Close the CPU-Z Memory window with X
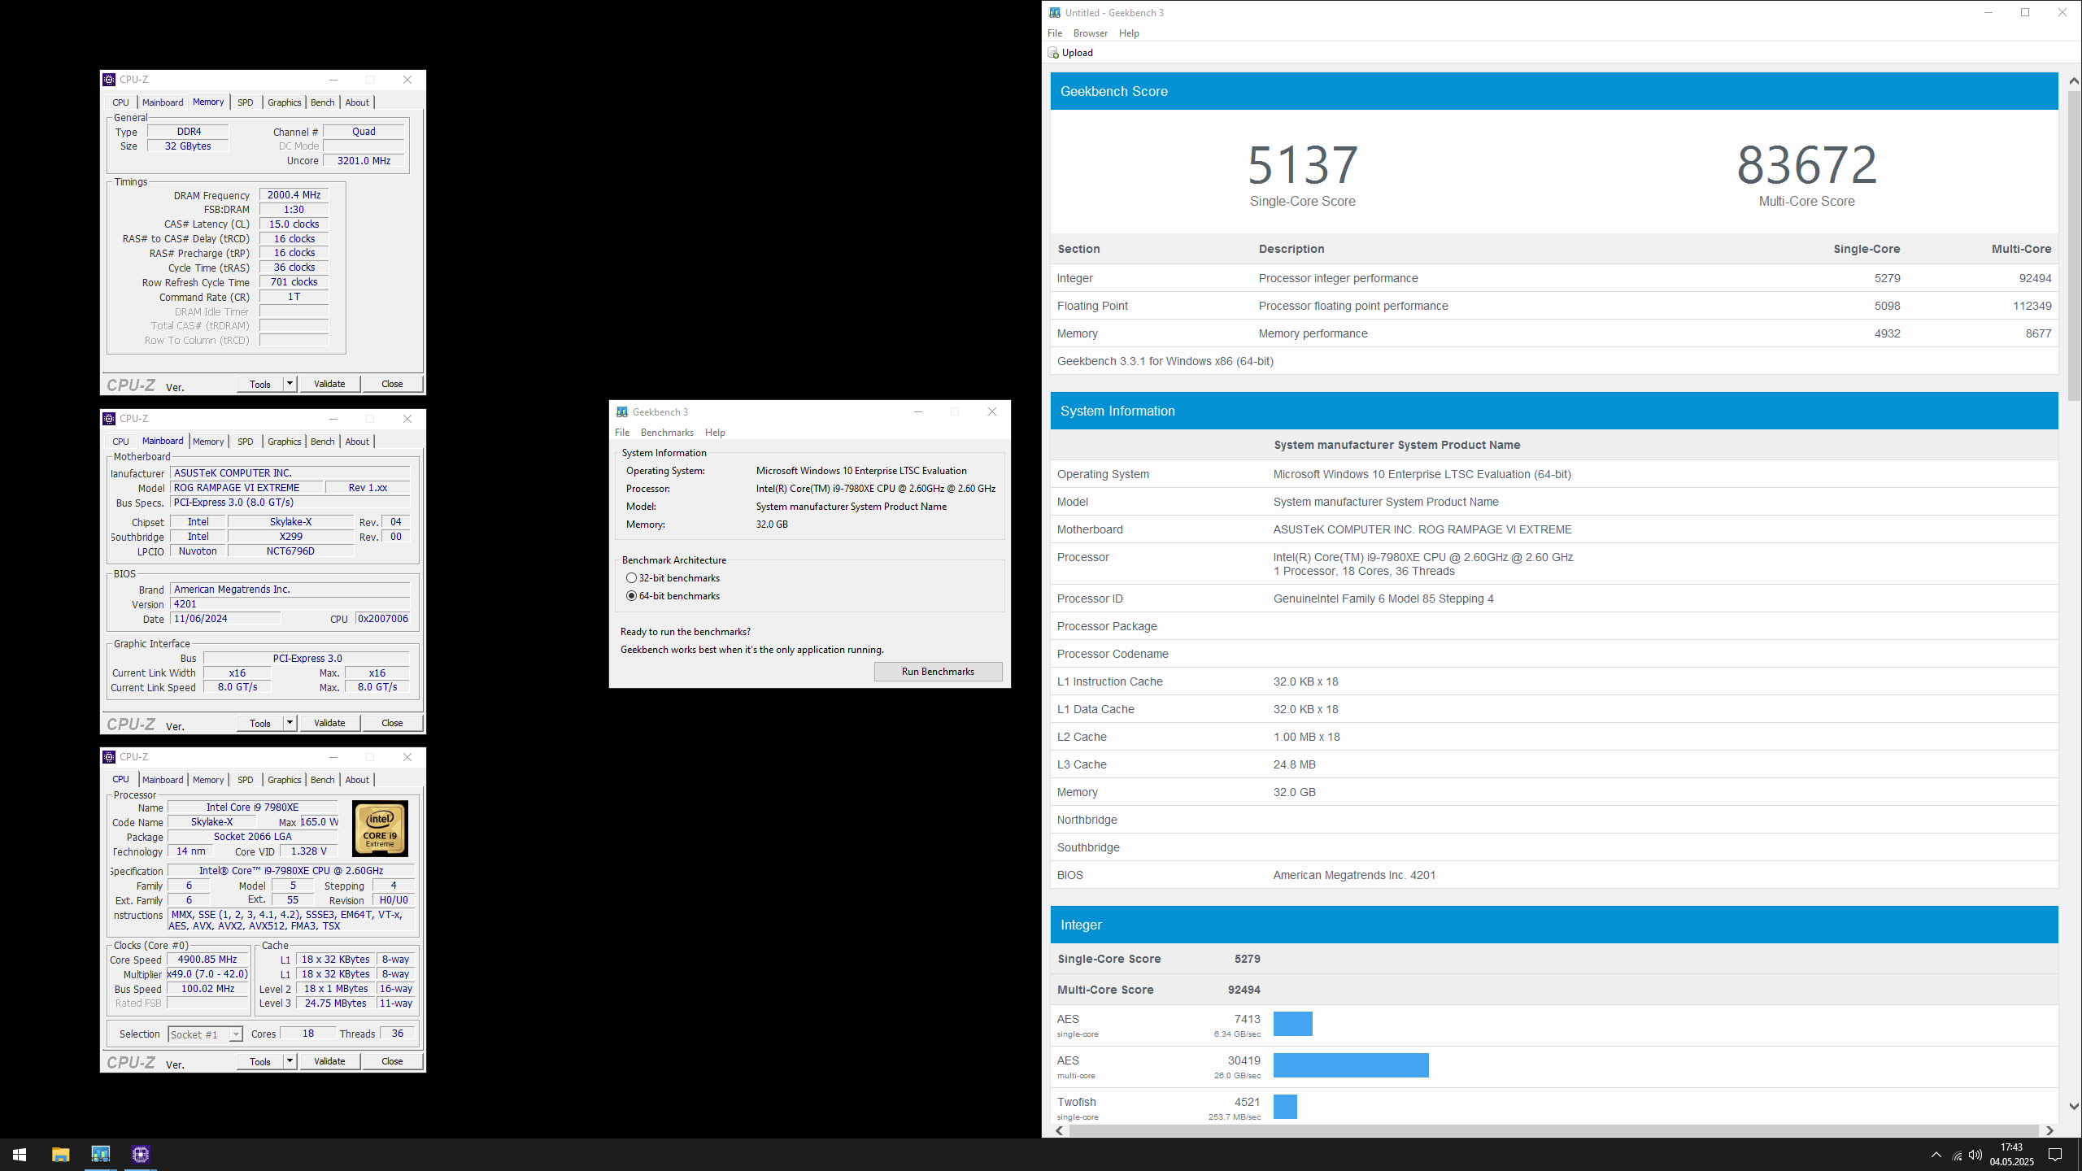Screen dimensions: 2082x1171 pos(407,80)
